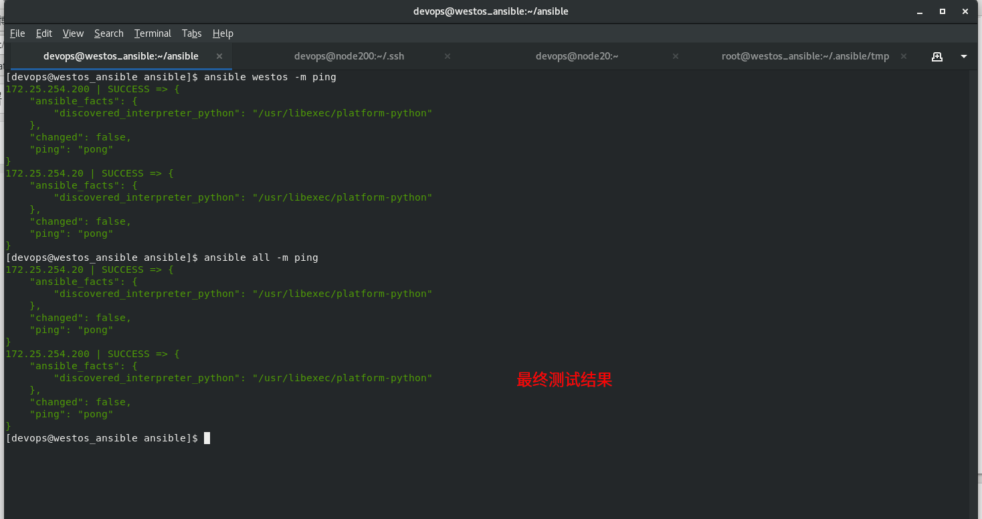Open the File menu

coord(17,33)
